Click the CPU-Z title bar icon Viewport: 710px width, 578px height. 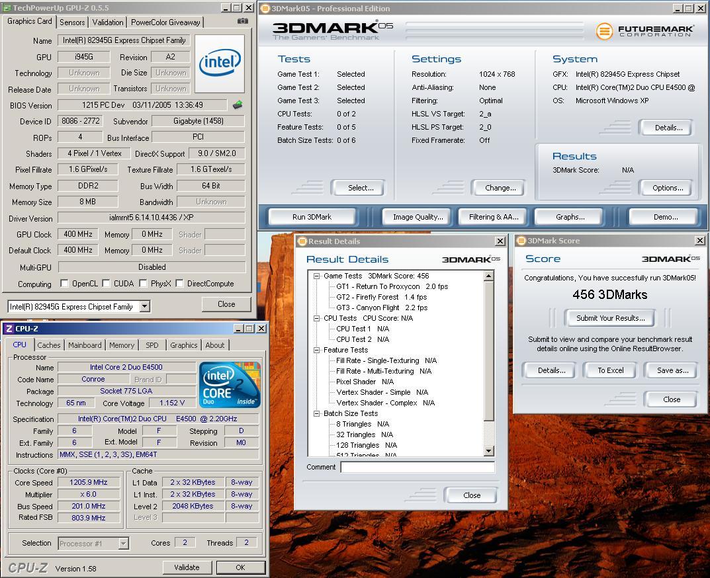[9, 329]
